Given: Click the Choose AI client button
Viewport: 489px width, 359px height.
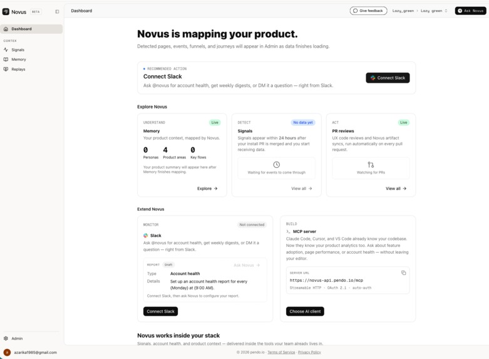Looking at the screenshot, I should point(305,311).
